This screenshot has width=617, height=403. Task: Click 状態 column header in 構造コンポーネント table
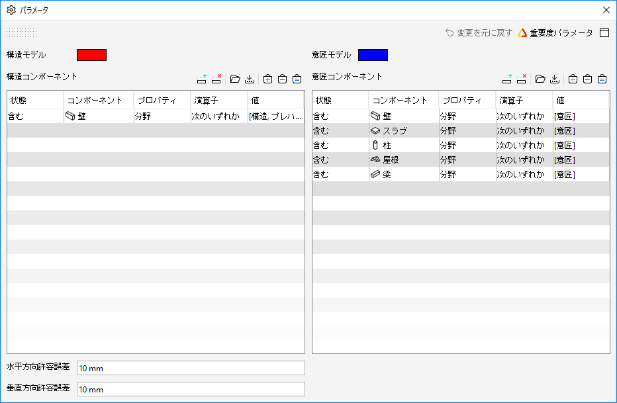35,101
